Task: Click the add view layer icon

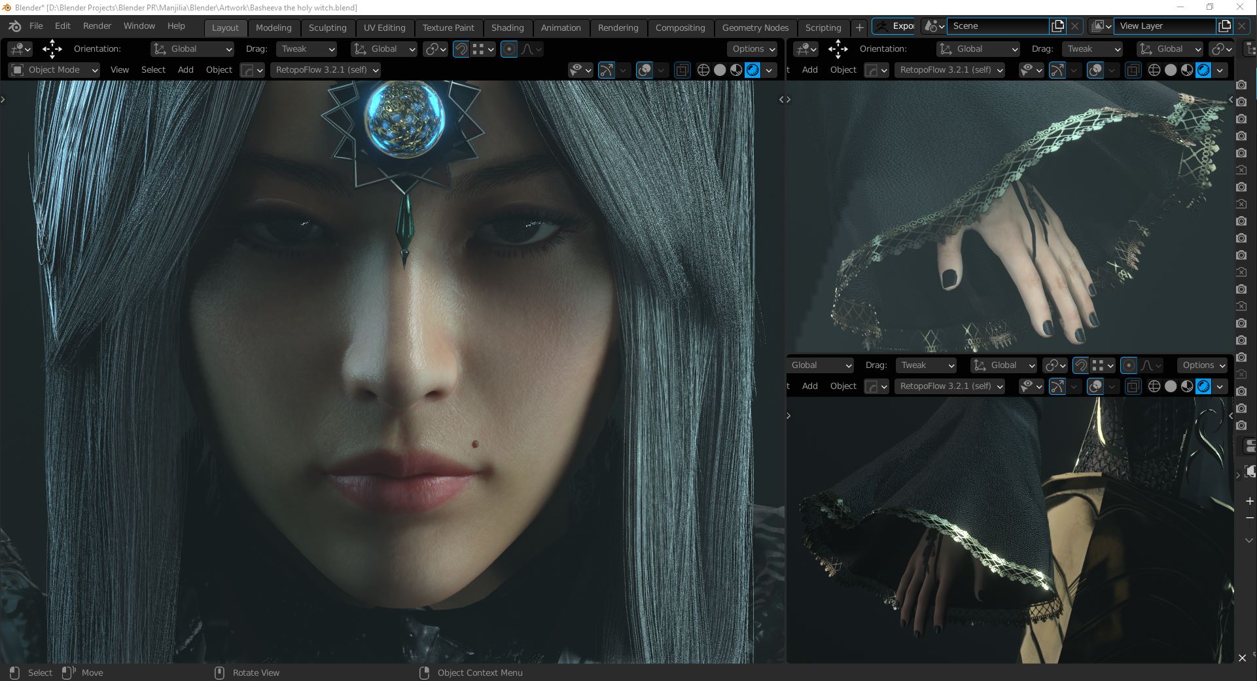Action: click(x=1224, y=26)
